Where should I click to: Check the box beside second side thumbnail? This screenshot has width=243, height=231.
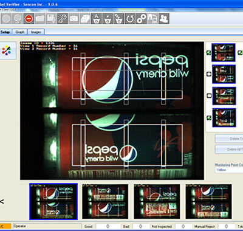209,74
